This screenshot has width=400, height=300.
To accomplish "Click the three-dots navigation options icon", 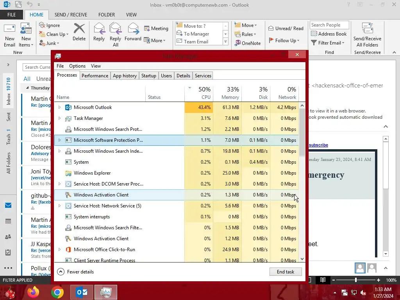I will pos(8,268).
